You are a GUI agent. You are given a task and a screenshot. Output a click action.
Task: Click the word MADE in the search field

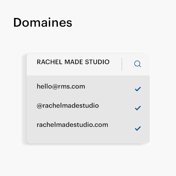[x=74, y=62]
